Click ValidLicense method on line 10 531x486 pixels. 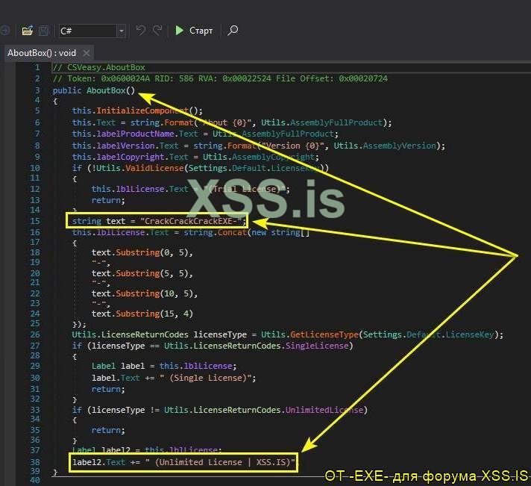(x=154, y=168)
